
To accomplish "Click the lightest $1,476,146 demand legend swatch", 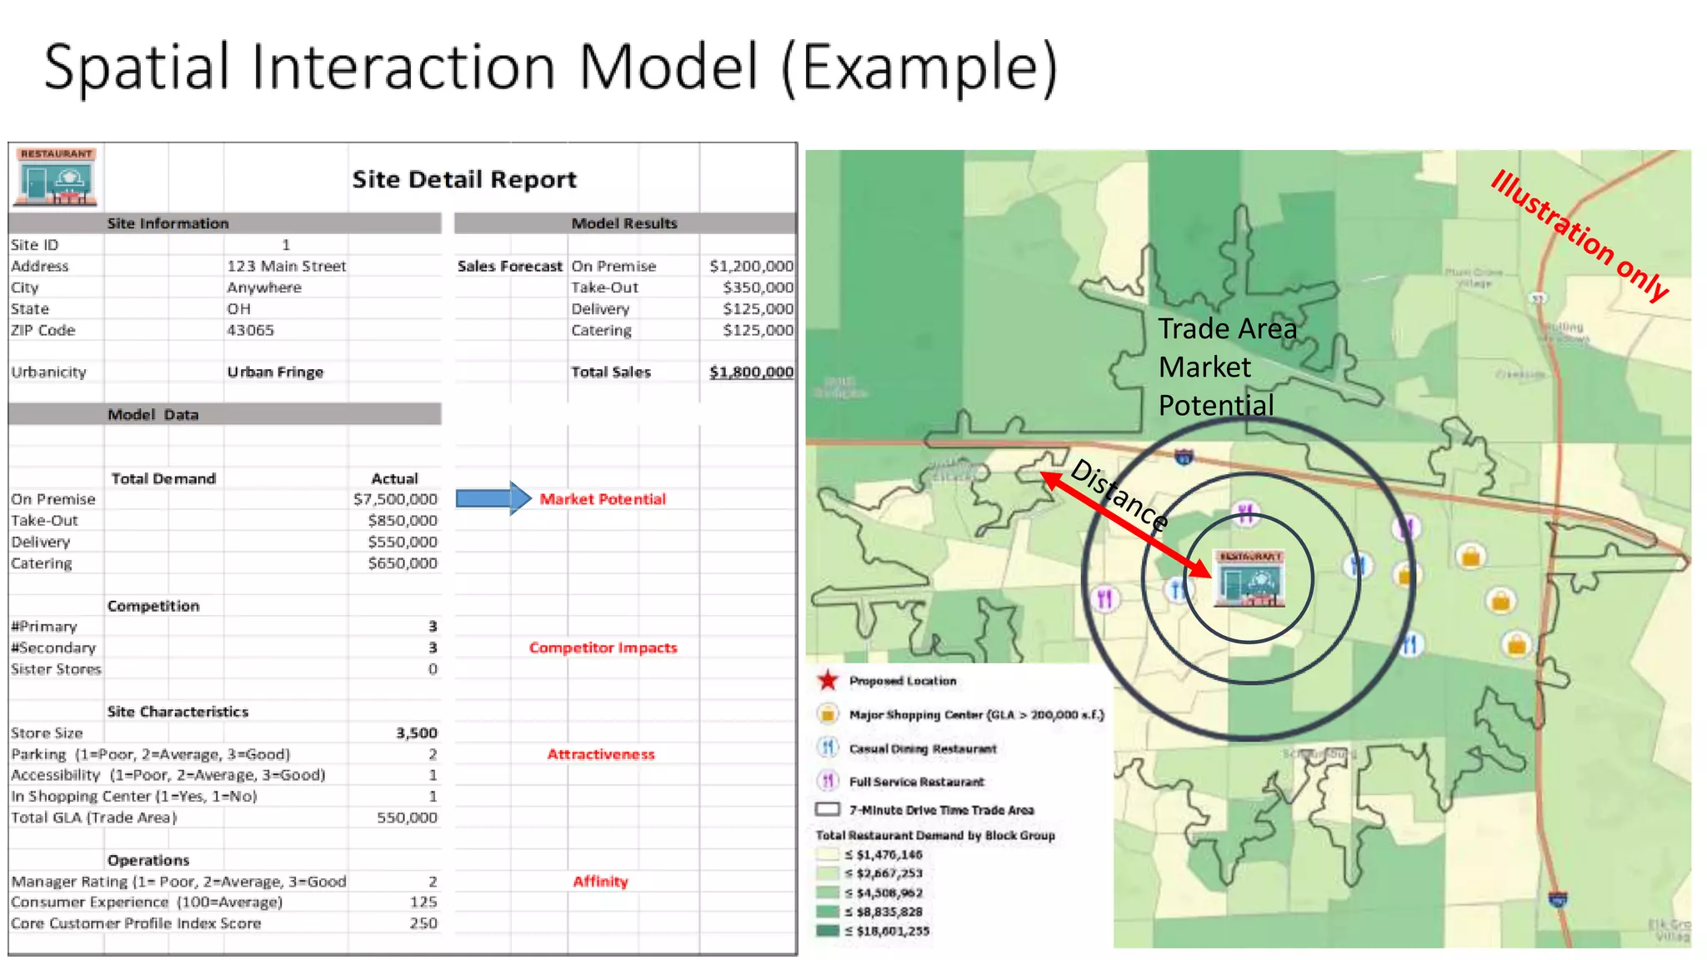I will point(827,854).
